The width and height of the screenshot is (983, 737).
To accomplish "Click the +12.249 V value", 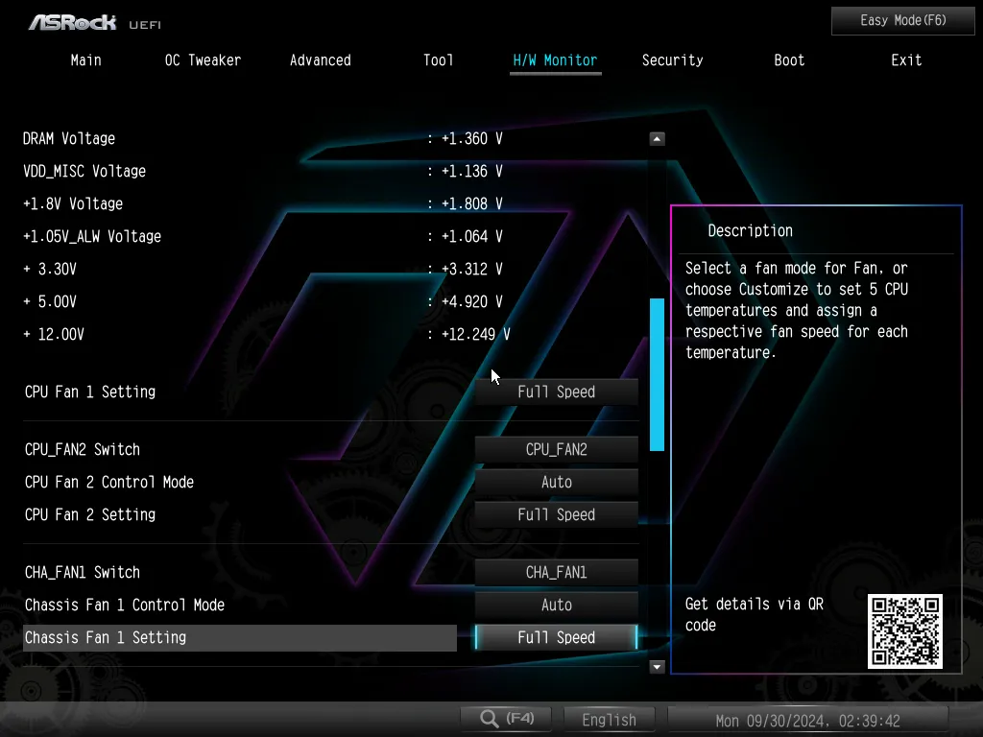I will pyautogui.click(x=475, y=334).
